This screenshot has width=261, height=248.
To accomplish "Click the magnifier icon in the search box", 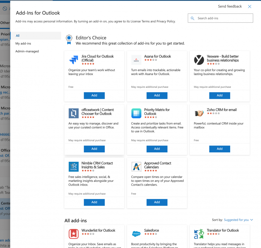I will point(192,18).
